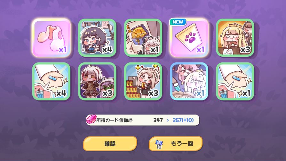
Task: Click the right arrow between 347 and 357
Action: pos(168,120)
